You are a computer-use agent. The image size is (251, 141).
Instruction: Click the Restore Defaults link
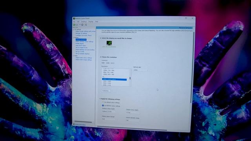click(x=185, y=28)
